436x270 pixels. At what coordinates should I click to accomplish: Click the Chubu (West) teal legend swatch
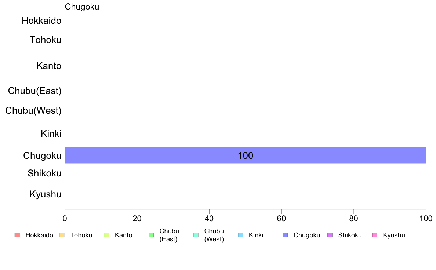(x=196, y=235)
